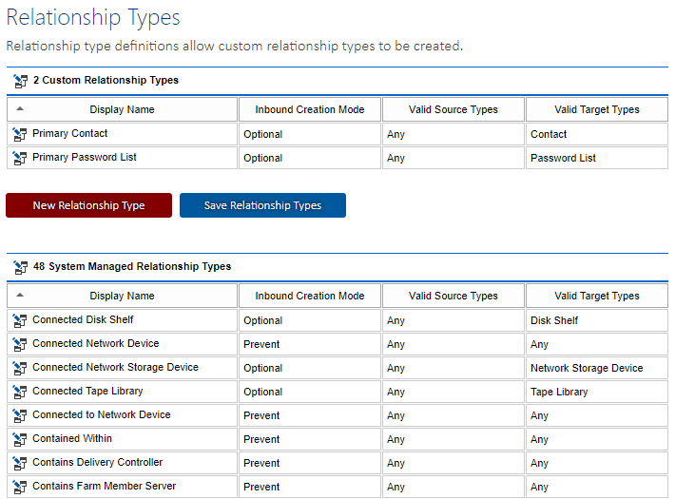
Task: Sort system table by Valid Target Types
Action: (597, 296)
